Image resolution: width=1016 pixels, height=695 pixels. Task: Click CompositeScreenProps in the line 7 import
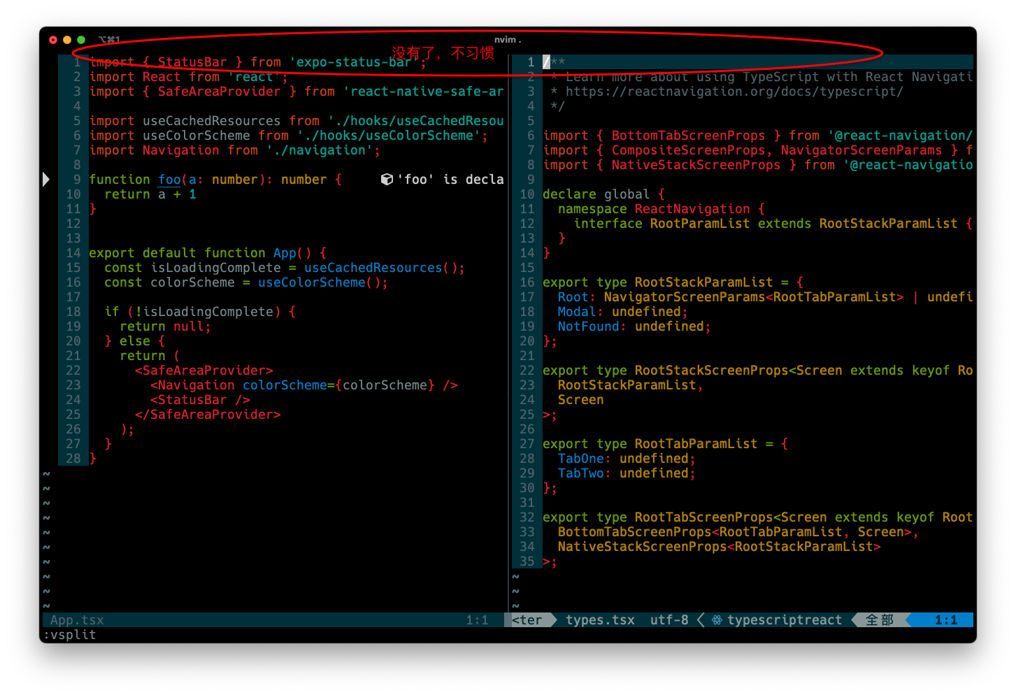click(x=689, y=150)
